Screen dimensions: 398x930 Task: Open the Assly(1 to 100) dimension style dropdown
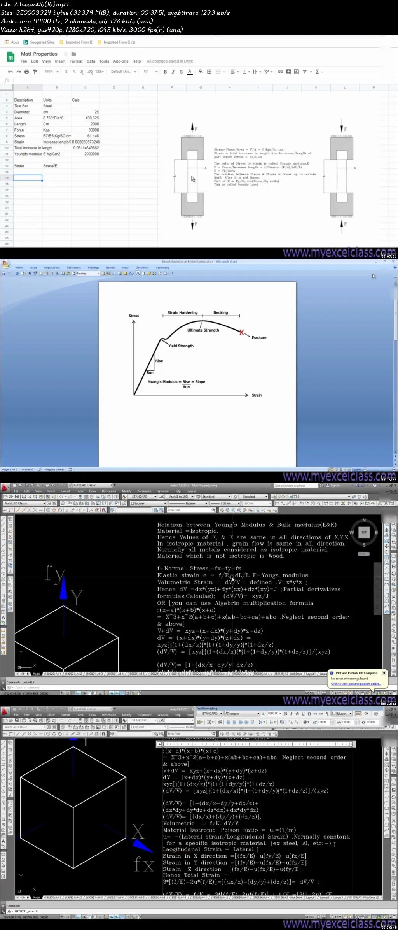point(181,497)
